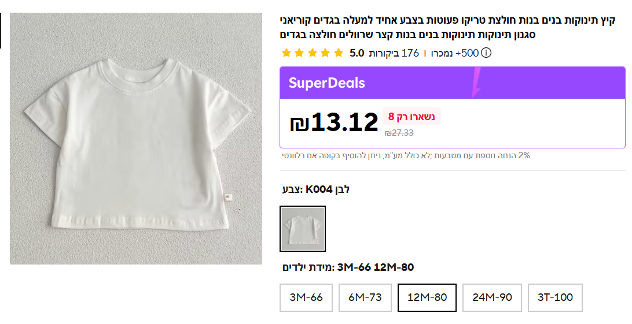Click the 'only 8 left' stock badge
This screenshot has height=324, width=632.
pyautogui.click(x=411, y=116)
